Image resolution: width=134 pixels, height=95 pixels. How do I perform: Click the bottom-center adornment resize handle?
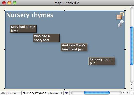(65, 89)
